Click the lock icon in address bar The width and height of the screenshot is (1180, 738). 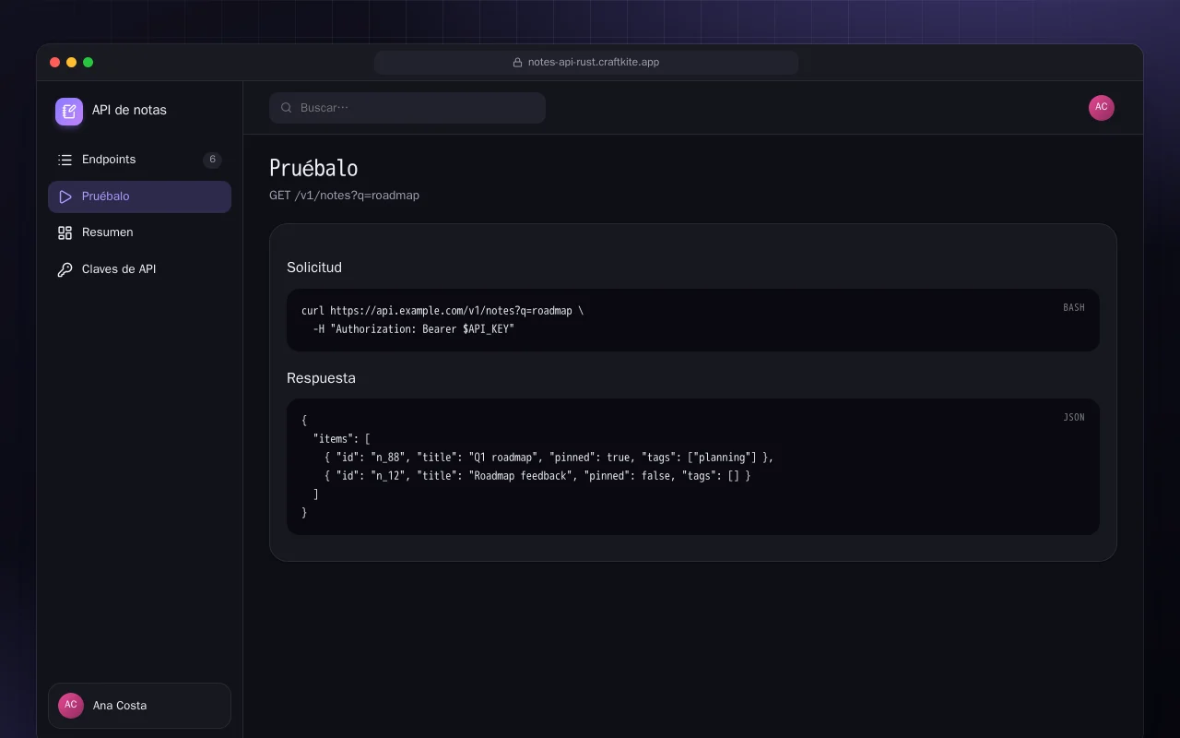518,63
